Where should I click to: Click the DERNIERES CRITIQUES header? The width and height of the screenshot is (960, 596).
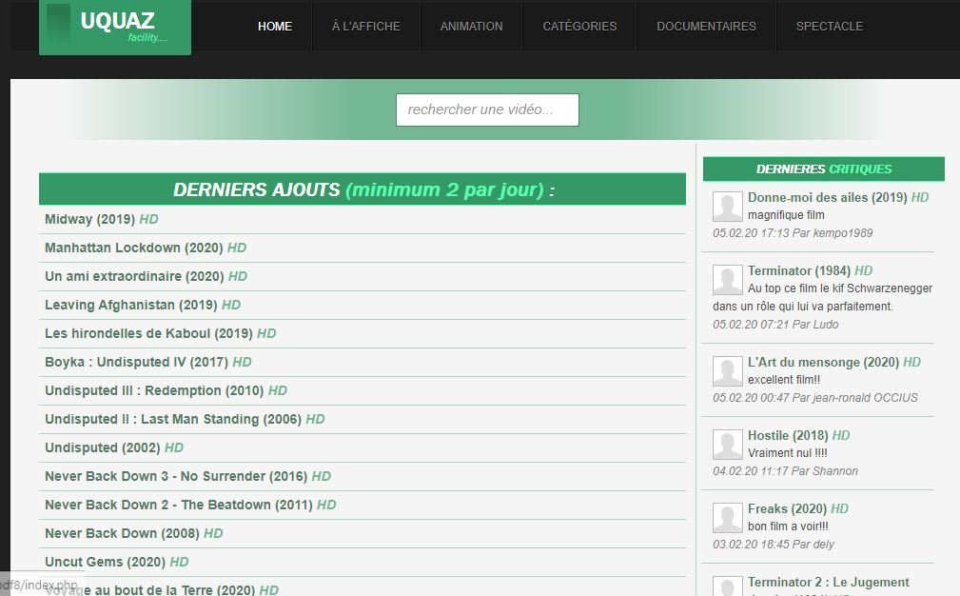click(824, 169)
